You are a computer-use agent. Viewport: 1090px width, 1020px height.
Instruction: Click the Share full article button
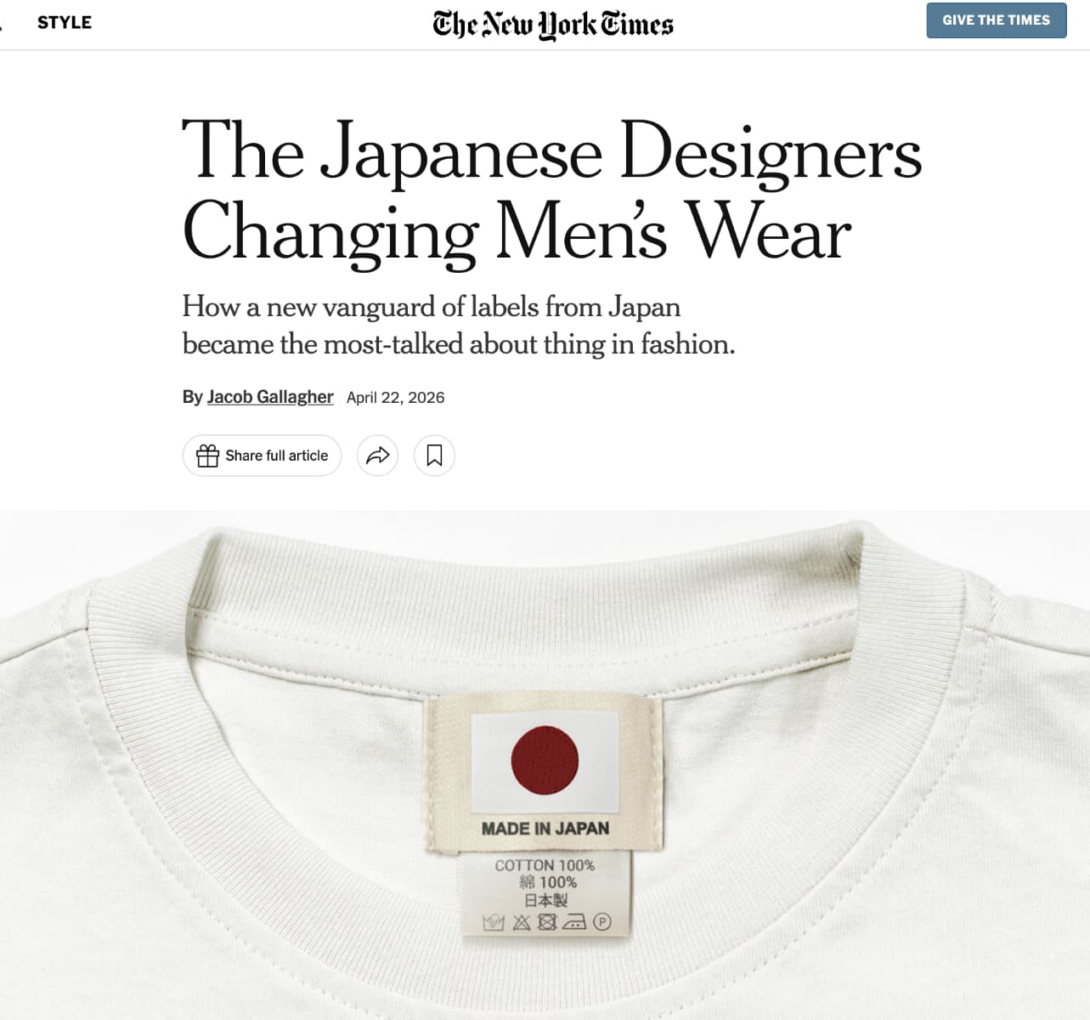coord(262,456)
